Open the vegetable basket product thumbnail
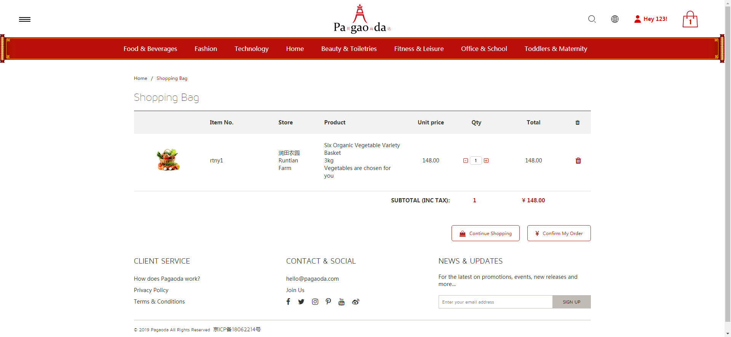Image resolution: width=731 pixels, height=337 pixels. click(x=168, y=160)
